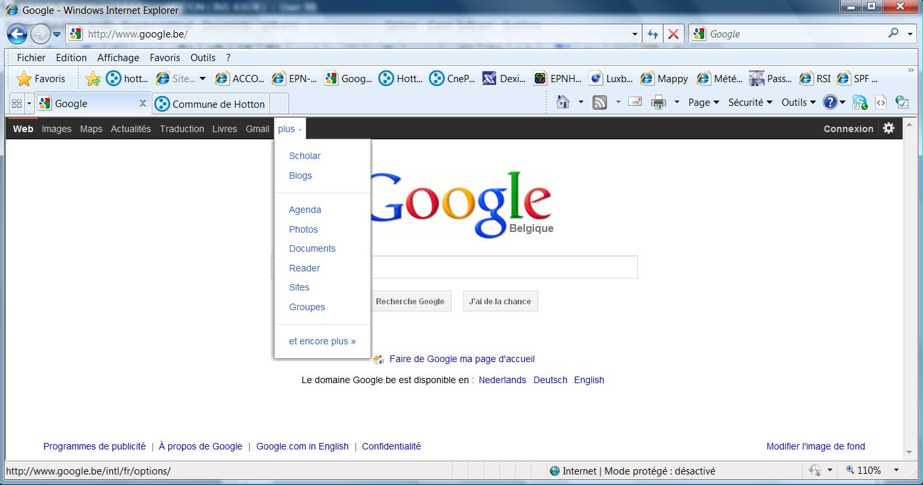
Task: Open the EPN-... favorites bar bookmark
Action: [x=294, y=79]
